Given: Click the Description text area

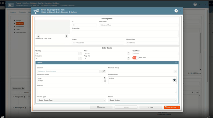Looking at the screenshot, I should click(x=125, y=34).
